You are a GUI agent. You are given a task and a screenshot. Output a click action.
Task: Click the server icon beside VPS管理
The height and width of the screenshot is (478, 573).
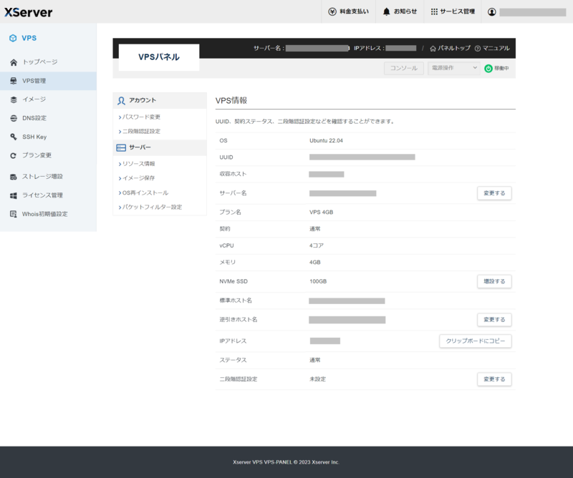tap(14, 81)
